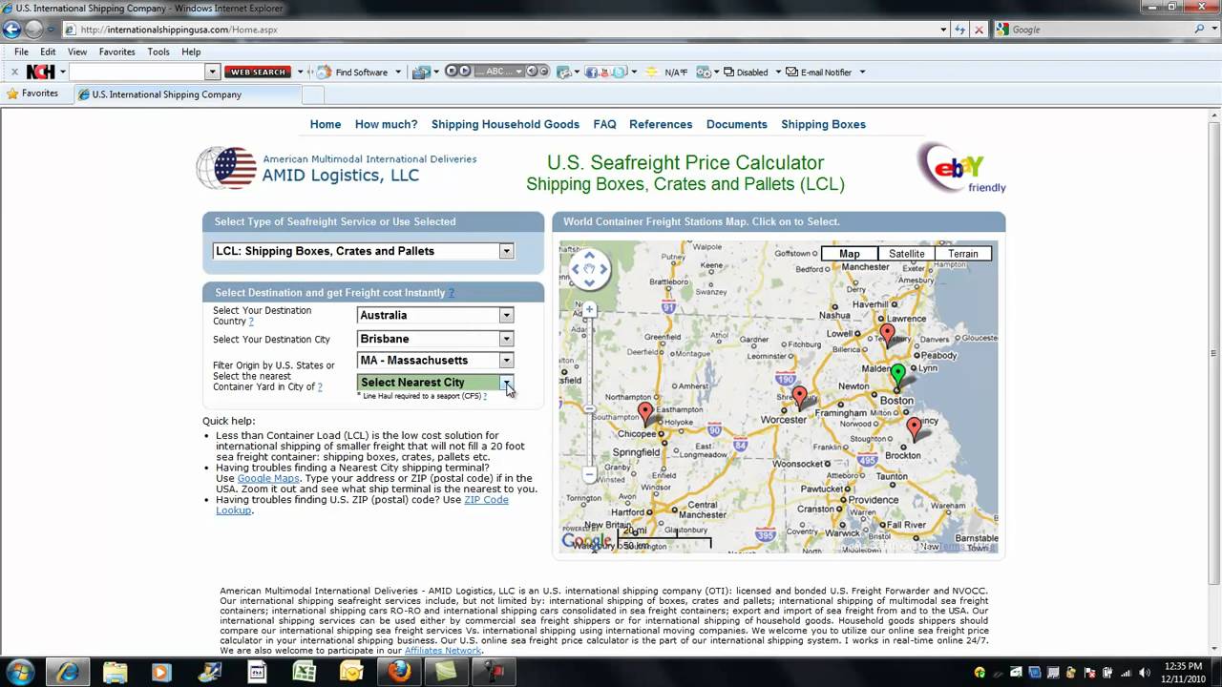Switch map to Satellite view

906,254
